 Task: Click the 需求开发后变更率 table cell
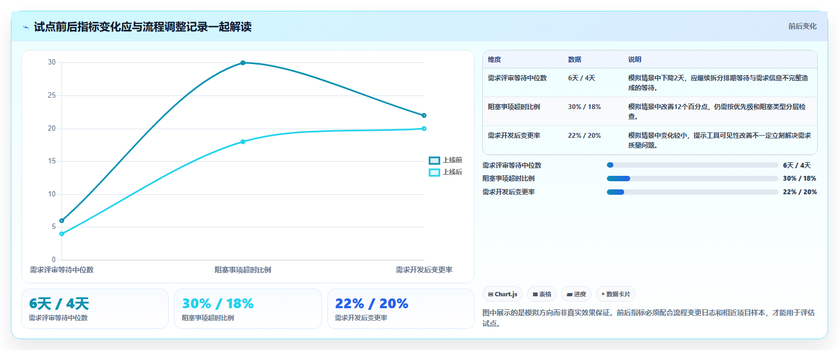coord(514,136)
